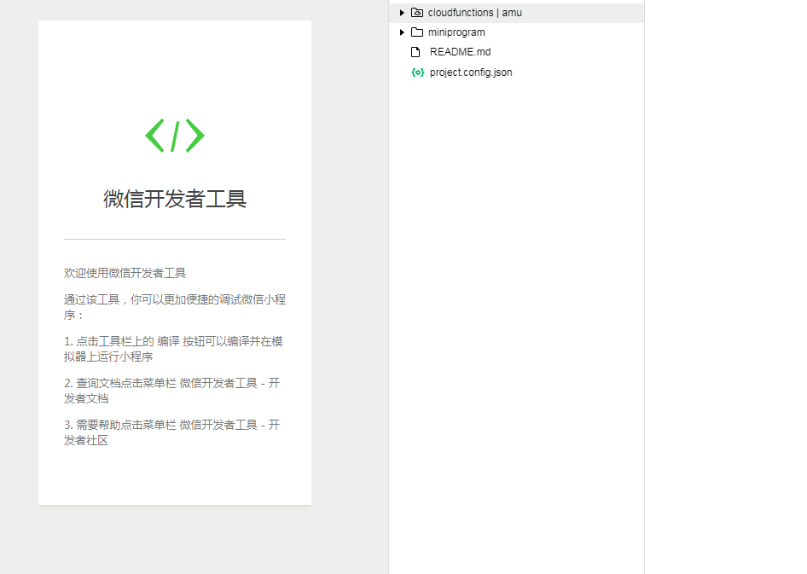
Task: Click step 2 about 开发者文档
Action: pos(172,391)
